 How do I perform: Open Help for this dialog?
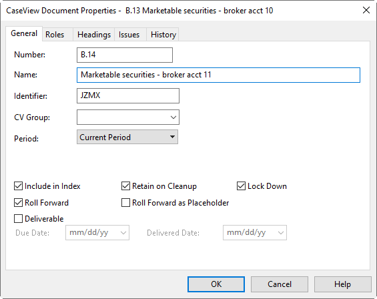tap(342, 284)
